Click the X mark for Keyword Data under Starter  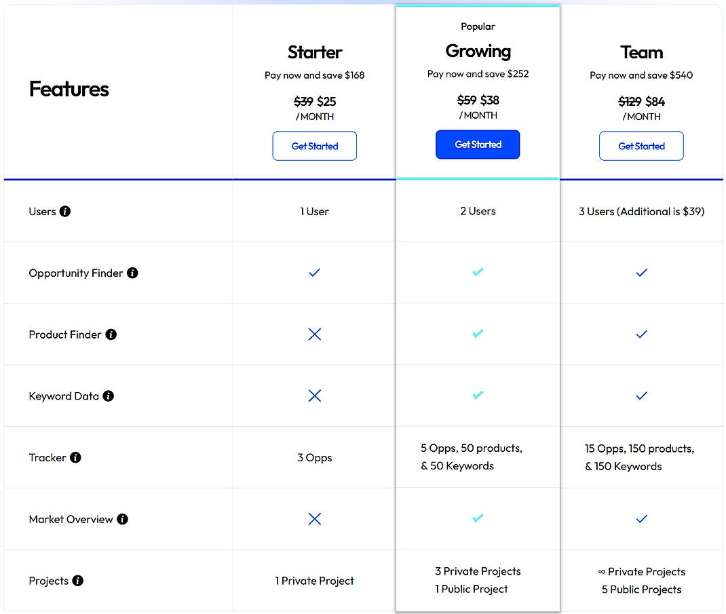[x=314, y=396]
